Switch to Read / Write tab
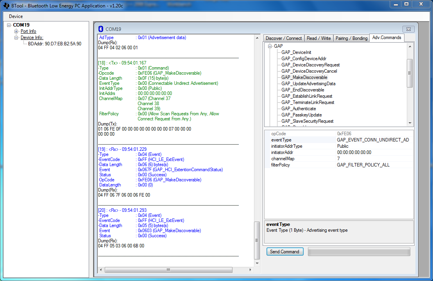 pos(318,38)
